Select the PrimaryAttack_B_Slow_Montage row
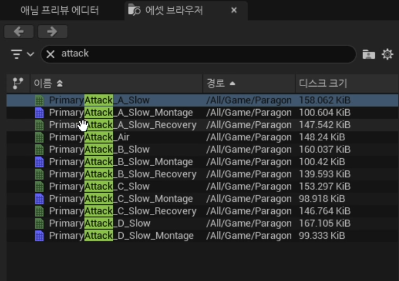This screenshot has width=399, height=281. tap(202, 162)
